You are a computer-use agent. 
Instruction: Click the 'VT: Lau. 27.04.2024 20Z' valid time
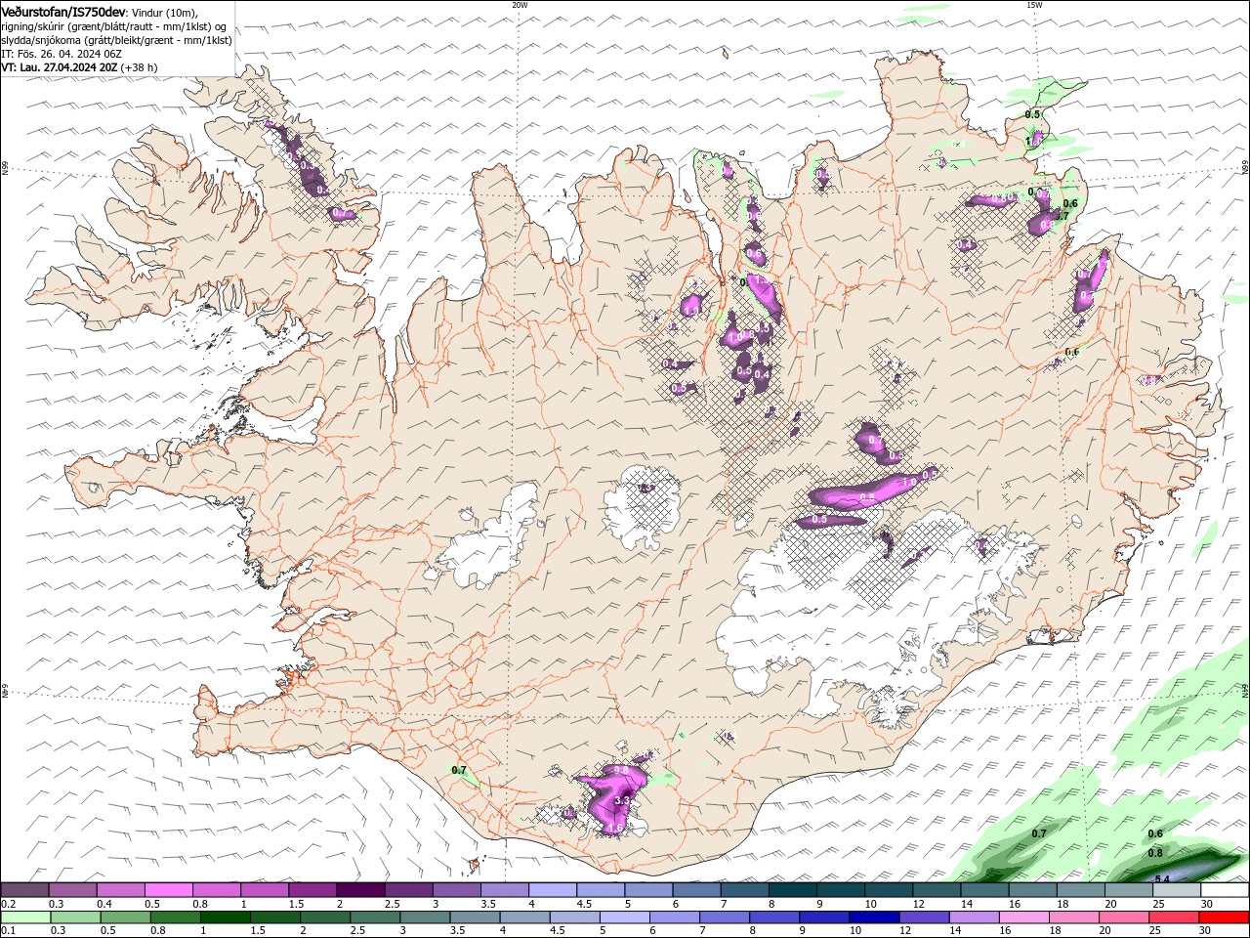pyautogui.click(x=61, y=67)
